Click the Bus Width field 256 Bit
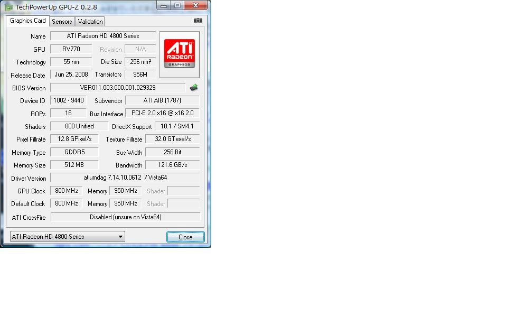 173,152
